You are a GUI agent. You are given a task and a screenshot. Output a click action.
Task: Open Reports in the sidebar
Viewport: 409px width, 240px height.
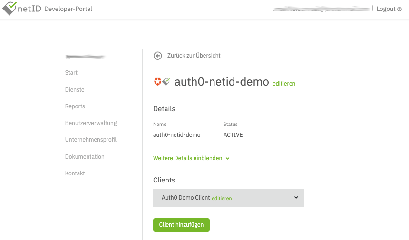point(75,106)
